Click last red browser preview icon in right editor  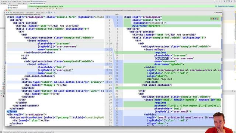click(x=218, y=19)
